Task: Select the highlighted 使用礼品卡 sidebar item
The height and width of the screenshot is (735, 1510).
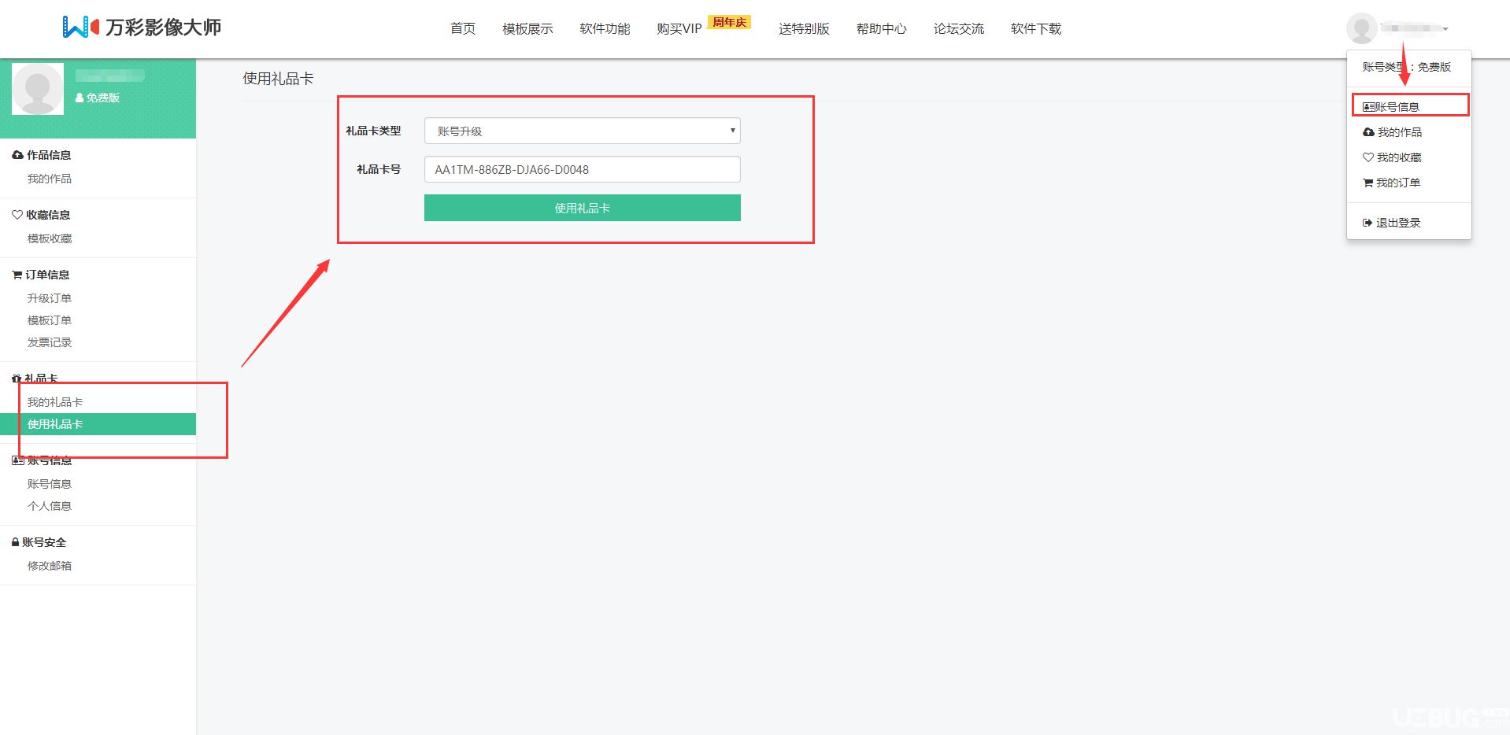Action: 98,424
